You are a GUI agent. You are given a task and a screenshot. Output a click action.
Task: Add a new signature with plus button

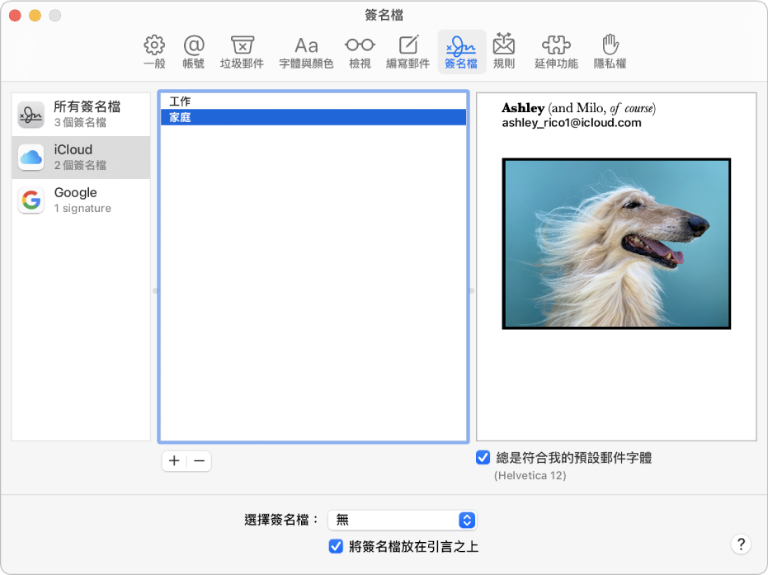pyautogui.click(x=174, y=461)
